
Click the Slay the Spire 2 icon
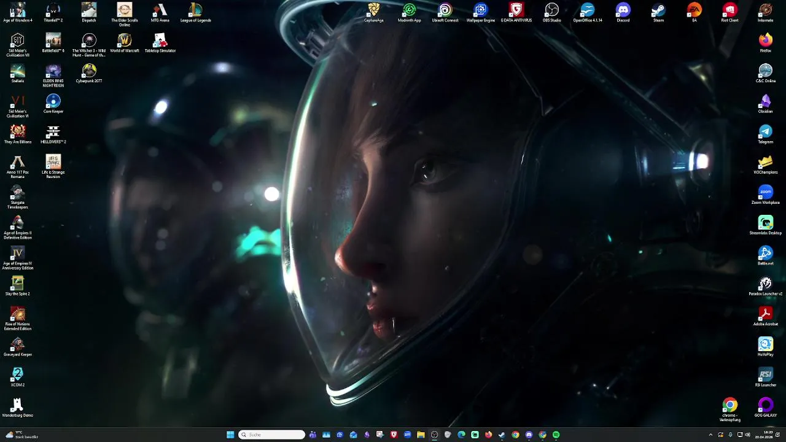[x=18, y=286]
